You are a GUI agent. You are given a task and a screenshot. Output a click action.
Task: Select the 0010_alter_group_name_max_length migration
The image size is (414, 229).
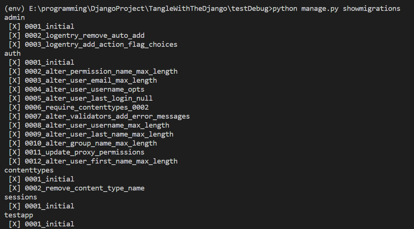pyautogui.click(x=90, y=143)
